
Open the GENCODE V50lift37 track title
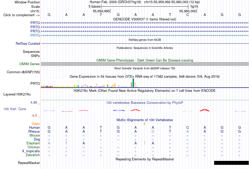click(x=144, y=19)
